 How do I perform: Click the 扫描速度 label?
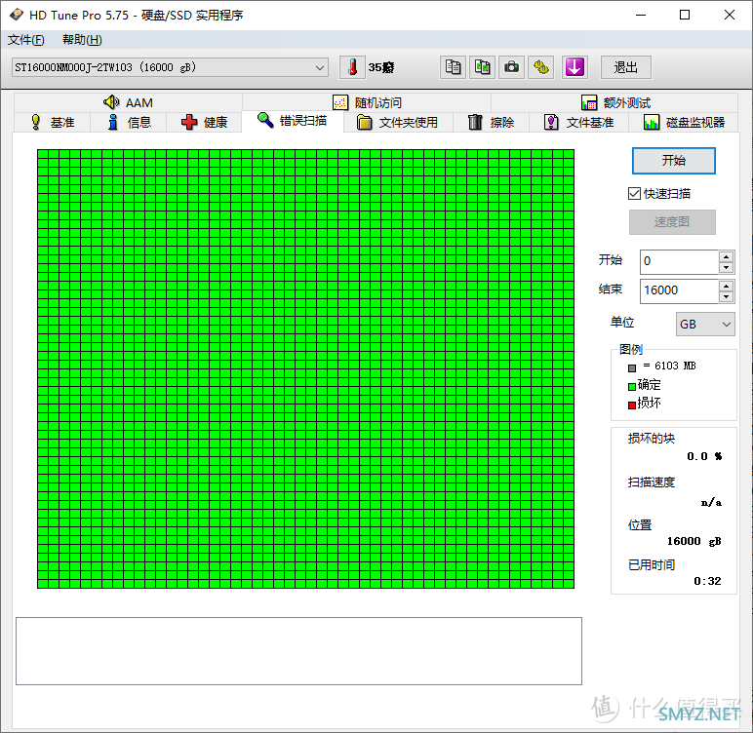pyautogui.click(x=652, y=482)
